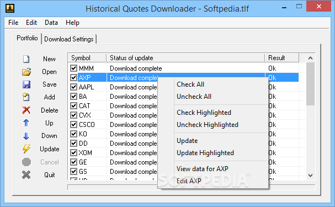This screenshot has height=207, width=335.
Task: Click the vertical scrollbar thumb
Action: [x=310, y=84]
